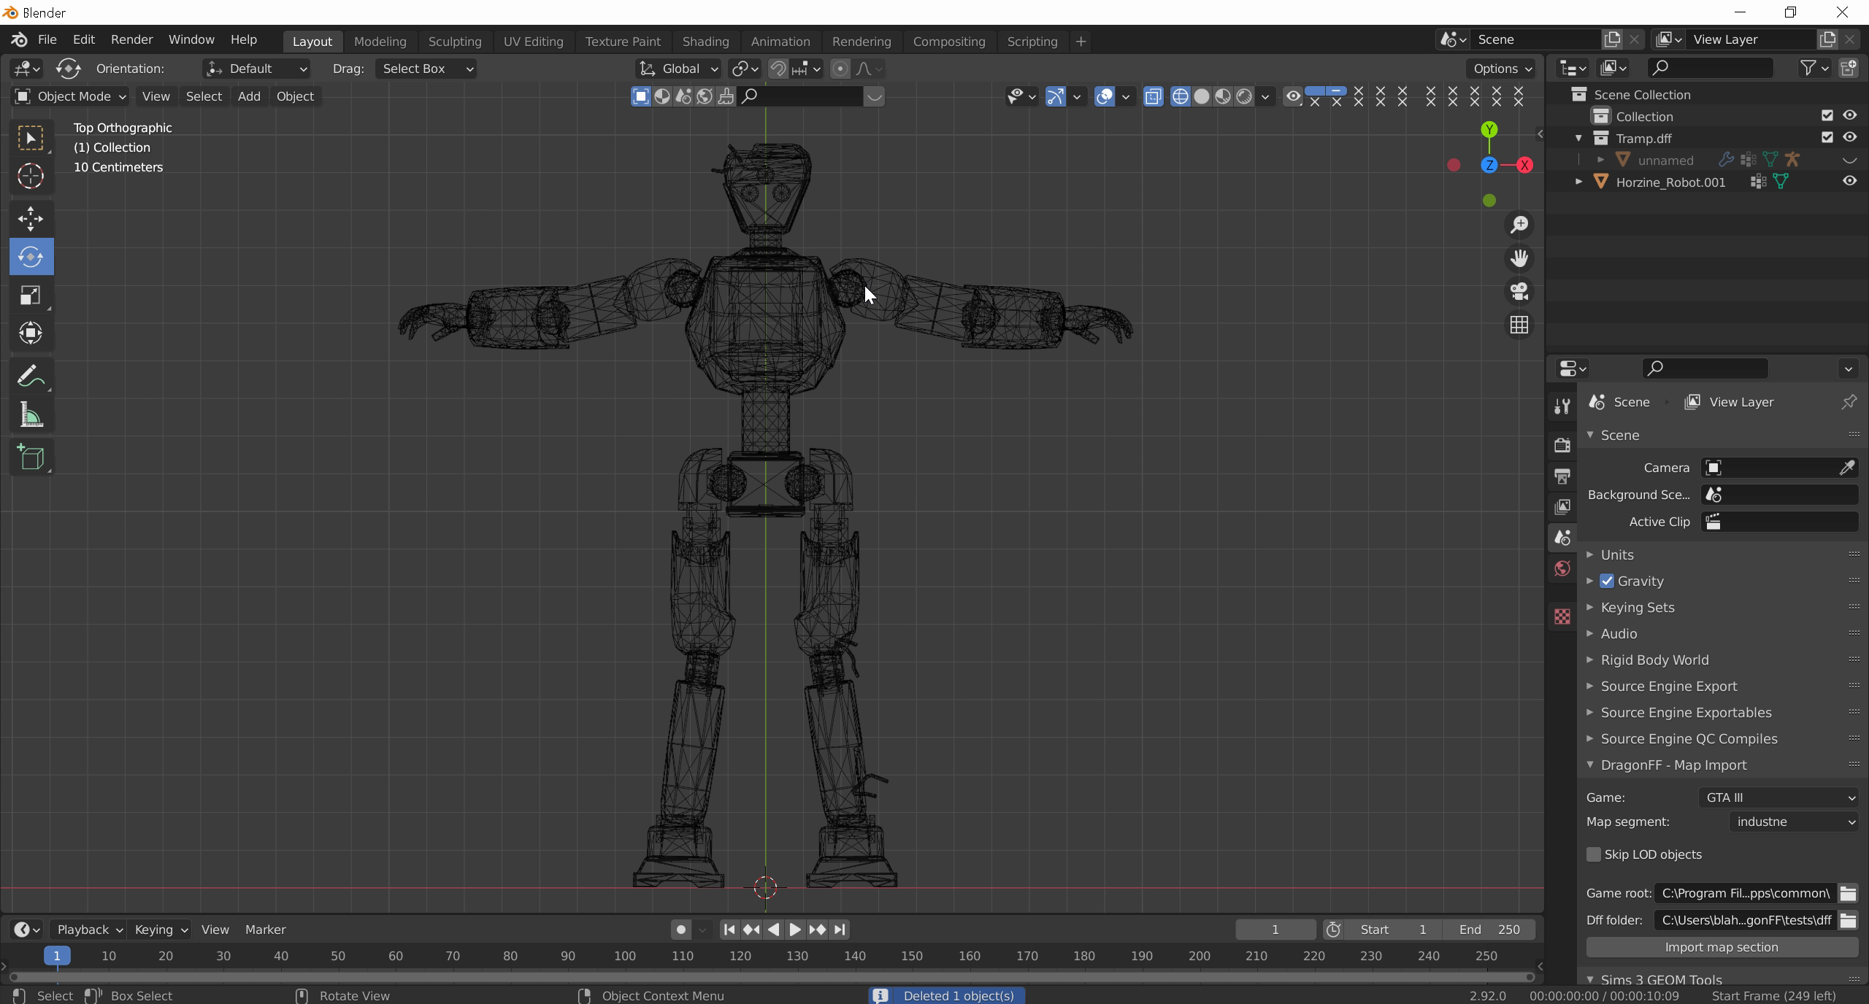
Task: Click the Add Cube tool
Action: click(x=31, y=457)
